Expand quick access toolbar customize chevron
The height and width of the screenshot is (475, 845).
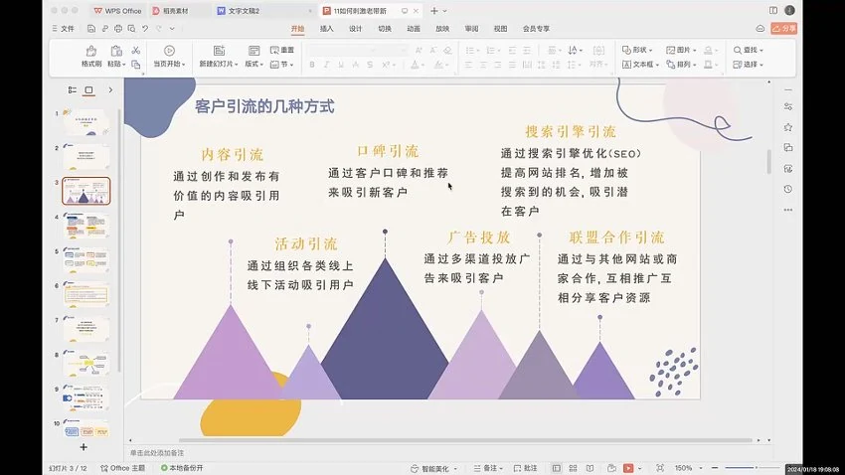click(172, 29)
